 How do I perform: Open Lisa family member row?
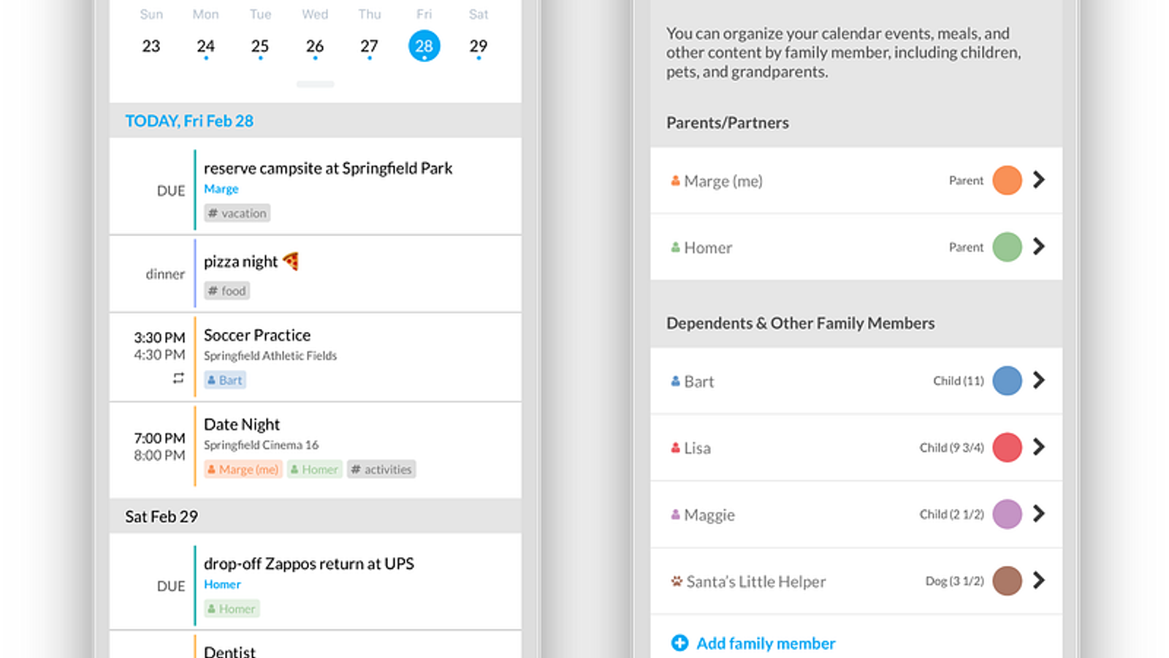coord(856,447)
